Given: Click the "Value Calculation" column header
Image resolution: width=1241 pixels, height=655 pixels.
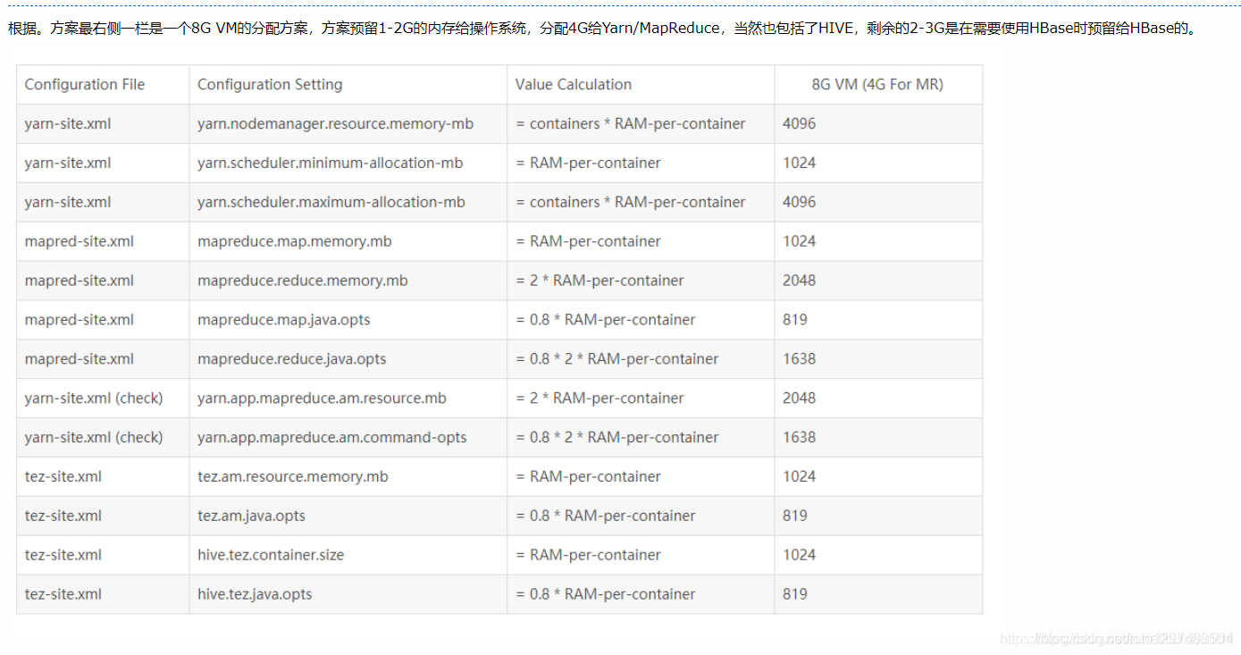Looking at the screenshot, I should point(641,85).
